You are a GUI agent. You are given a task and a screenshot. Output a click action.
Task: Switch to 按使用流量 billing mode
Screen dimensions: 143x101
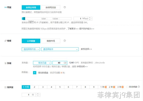51,7
